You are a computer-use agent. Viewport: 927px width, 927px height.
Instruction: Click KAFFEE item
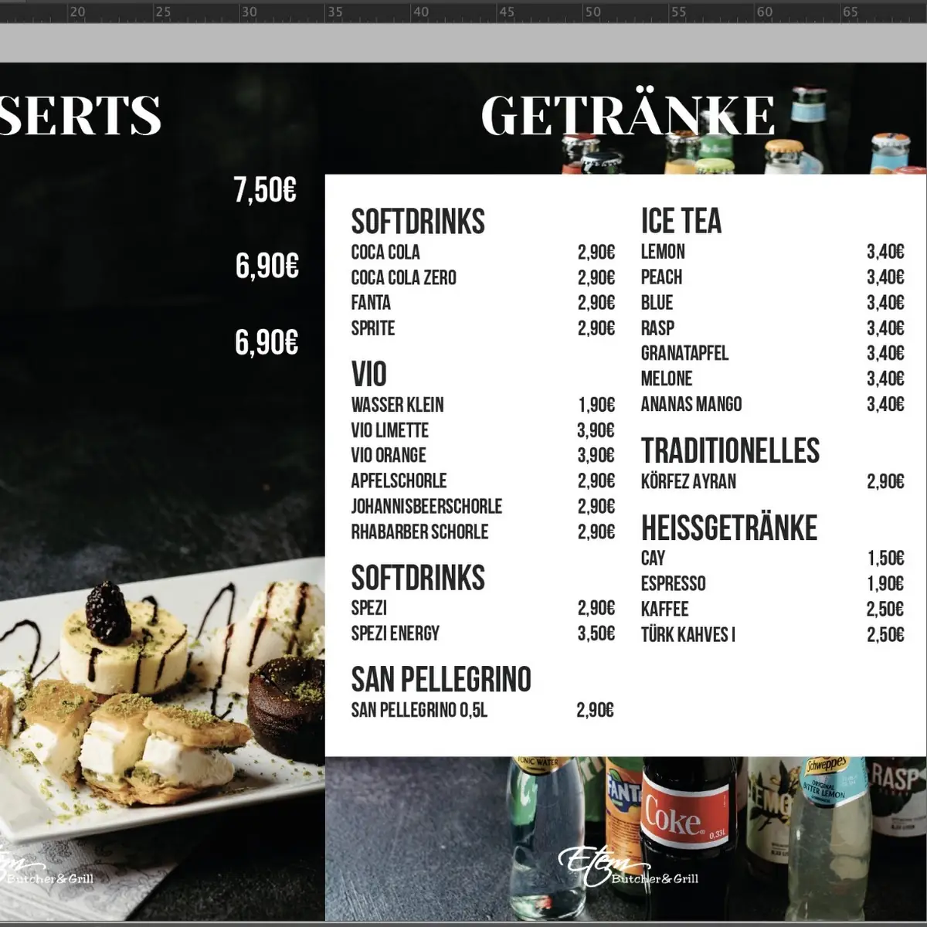tap(664, 609)
